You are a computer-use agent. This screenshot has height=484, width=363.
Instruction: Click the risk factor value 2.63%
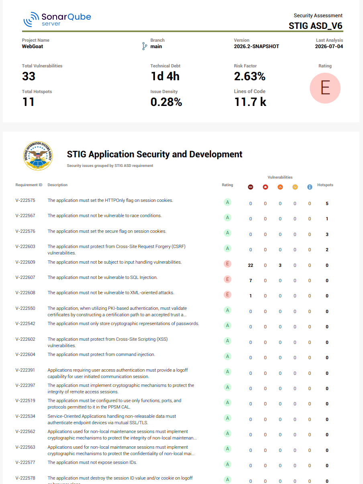[250, 76]
